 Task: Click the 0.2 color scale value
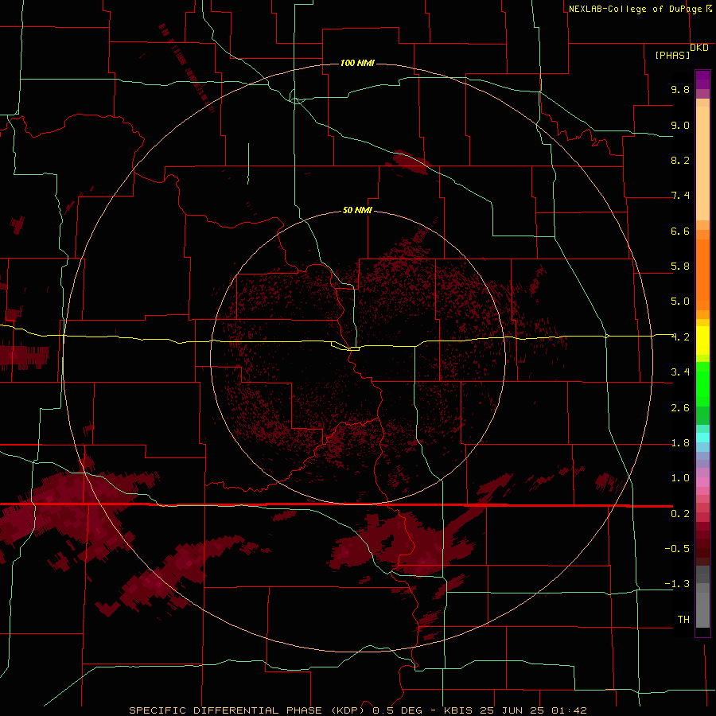[680, 514]
